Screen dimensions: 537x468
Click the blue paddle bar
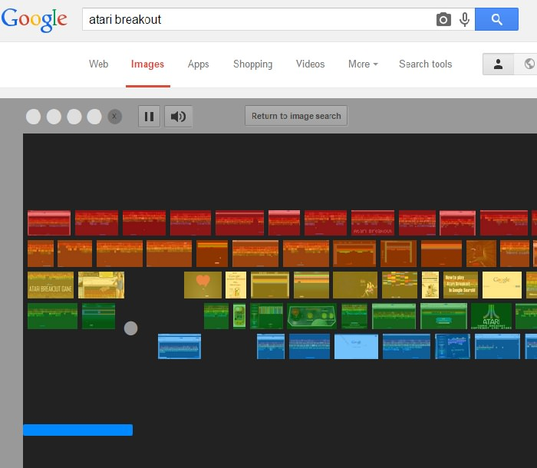[77, 430]
